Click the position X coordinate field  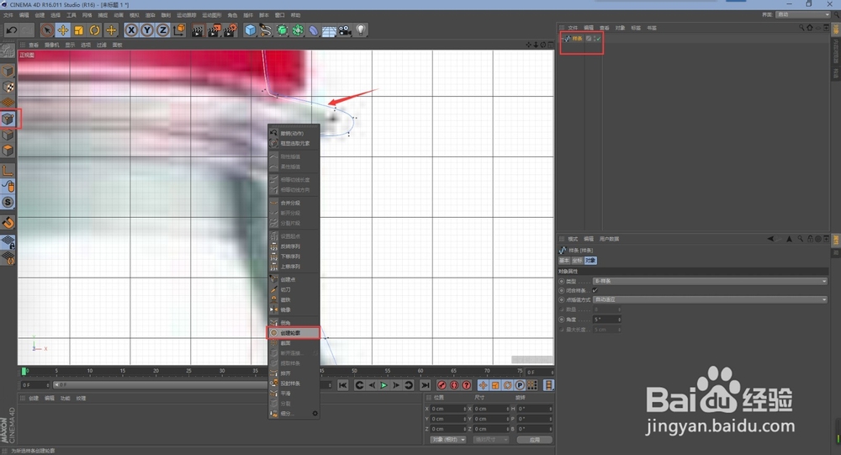pos(448,409)
